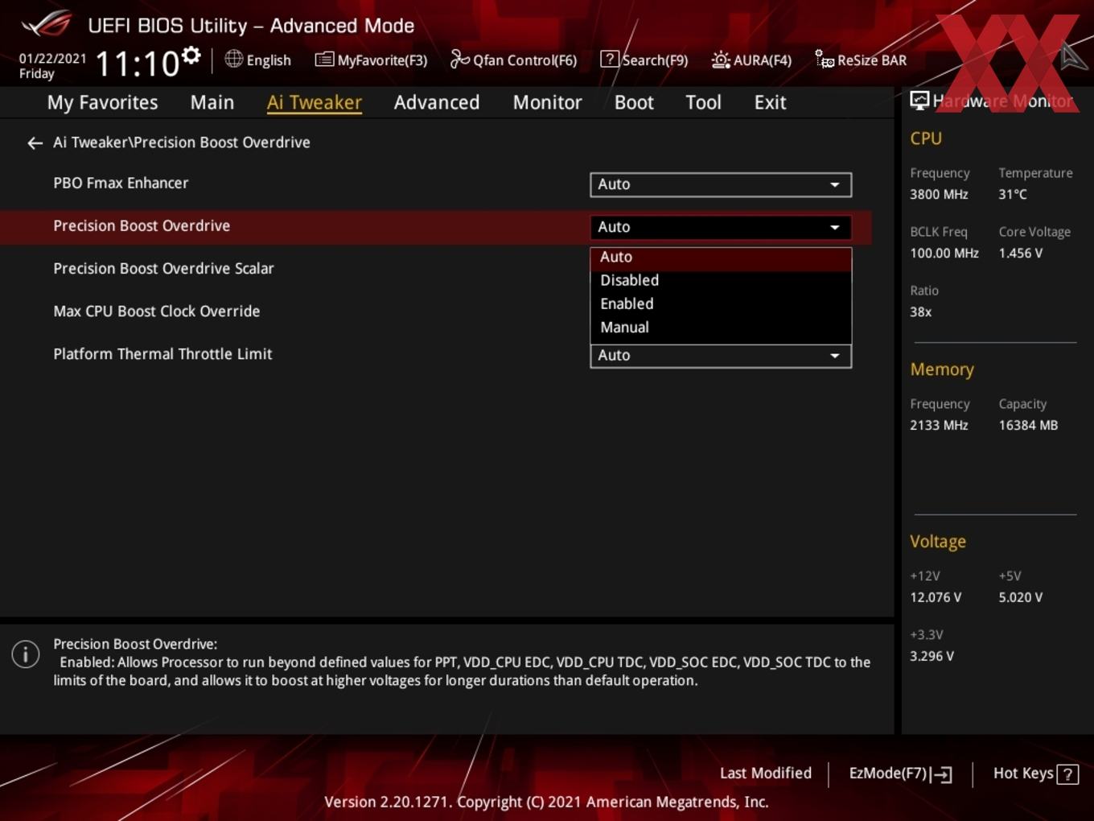Click the globe icon beside English
The width and height of the screenshot is (1094, 821).
233,59
